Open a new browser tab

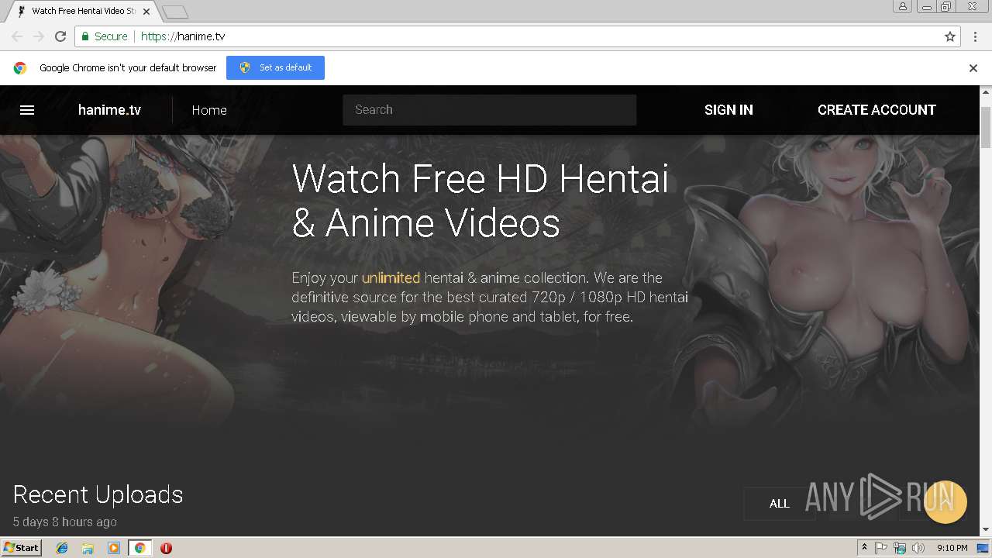pos(176,12)
